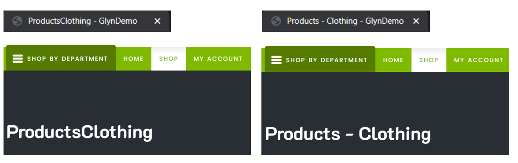The image size is (518, 163).
Task: Click globe icon on Products - Clothing tab
Action: coord(276,21)
